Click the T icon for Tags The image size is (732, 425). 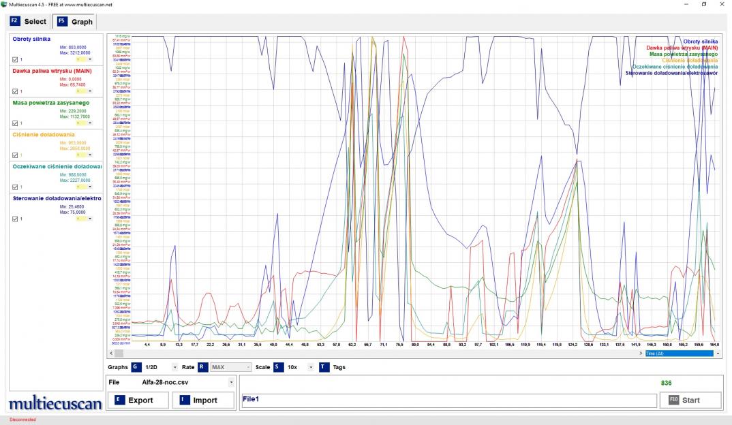point(324,367)
